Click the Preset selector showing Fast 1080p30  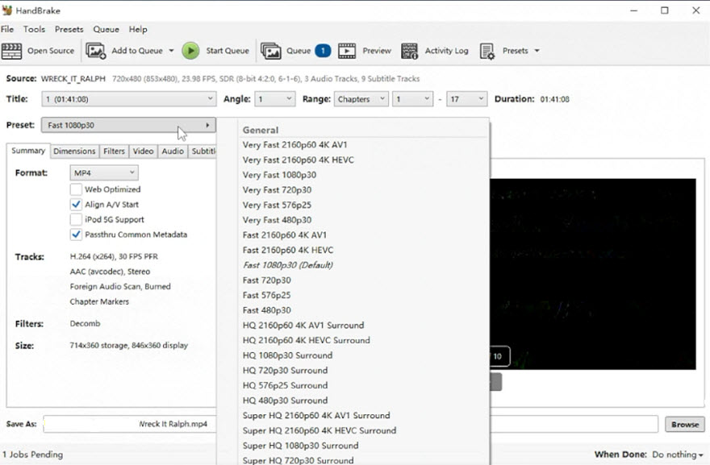coord(128,125)
